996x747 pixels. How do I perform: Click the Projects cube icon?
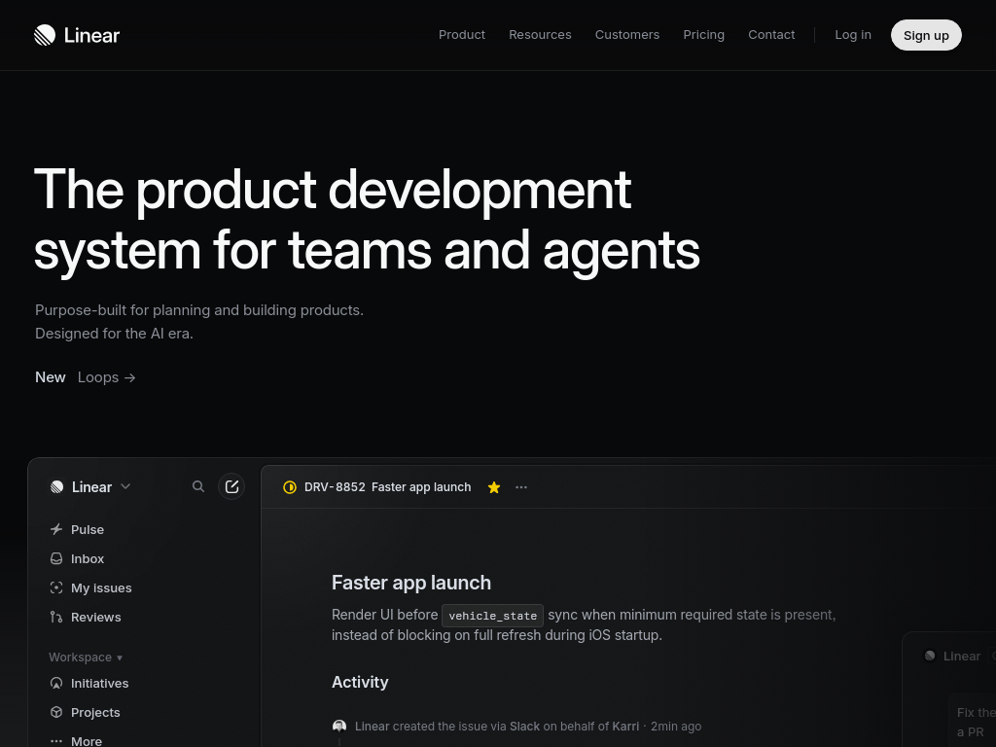(56, 712)
